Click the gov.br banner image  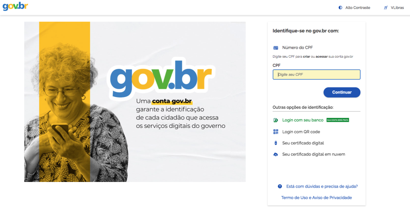pyautogui.click(x=135, y=102)
